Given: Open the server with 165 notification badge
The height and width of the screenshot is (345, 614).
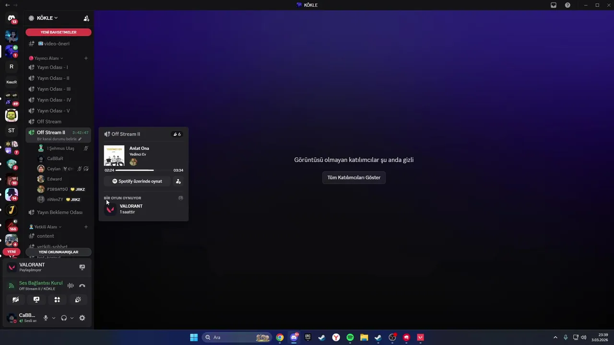Looking at the screenshot, I should (12, 225).
